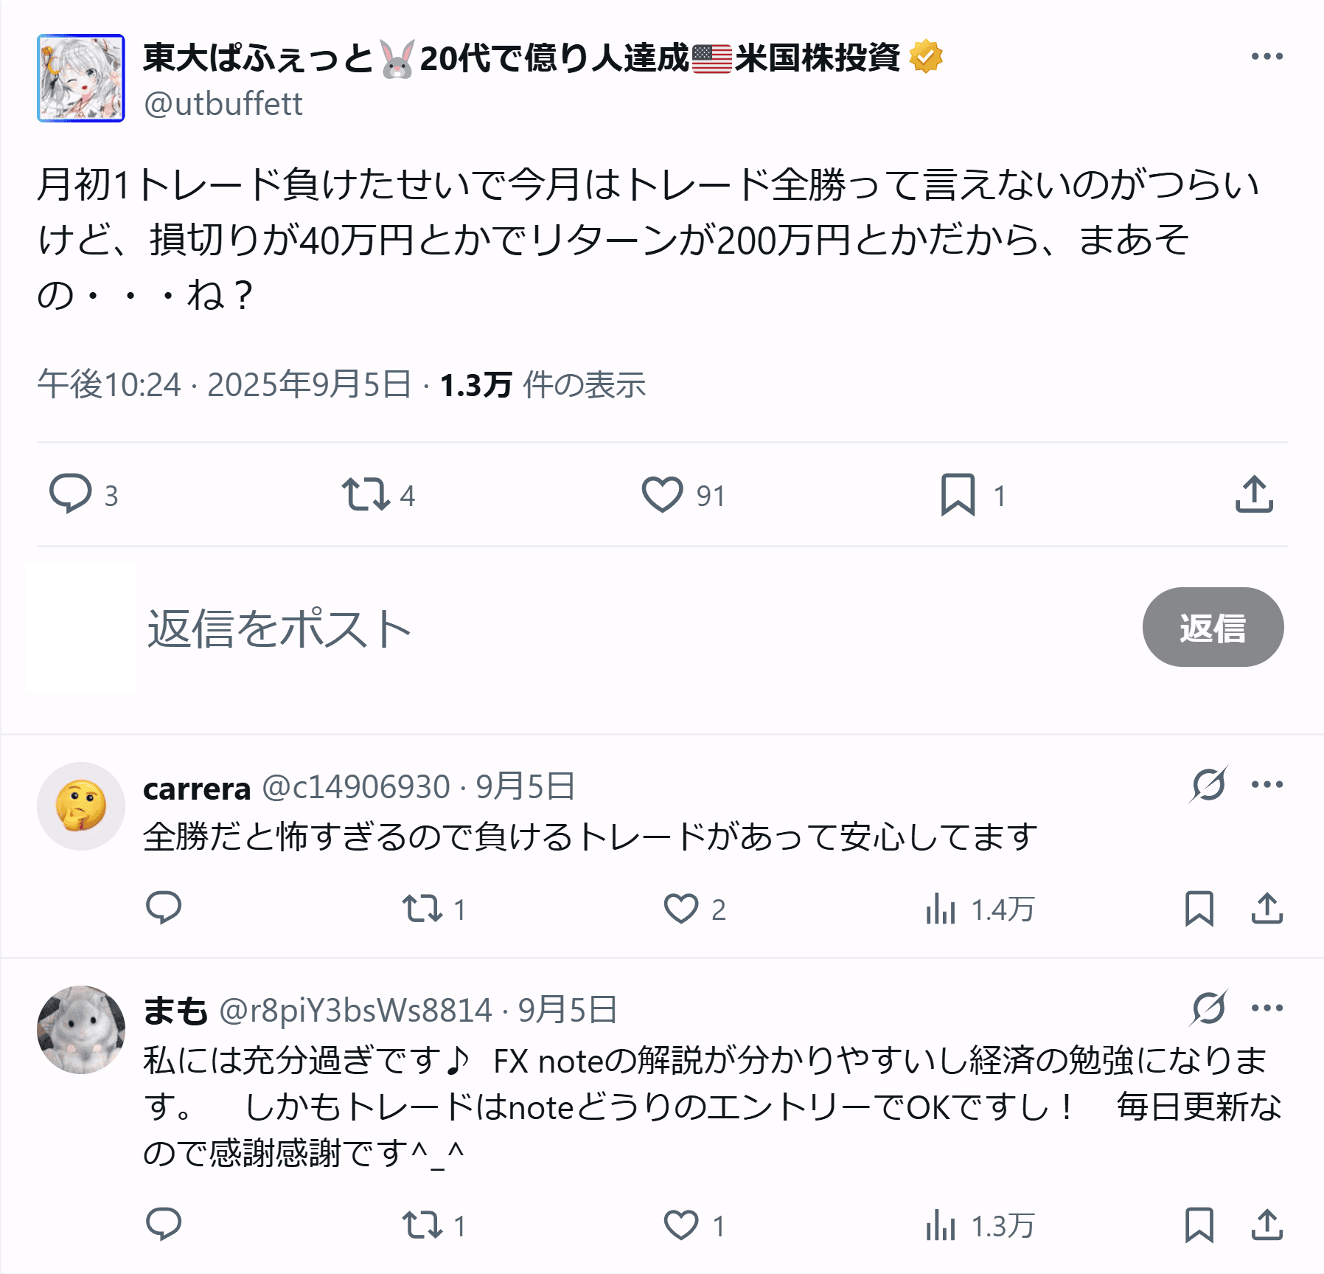The width and height of the screenshot is (1324, 1274).
Task: Like the main post with 91 likes
Action: [662, 494]
